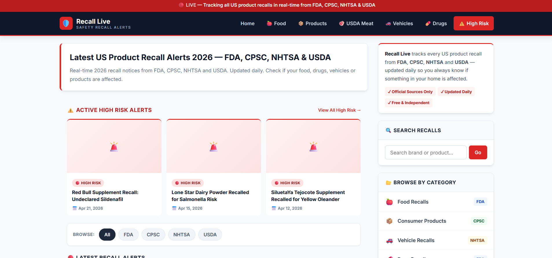This screenshot has height=258, width=552.
Task: Follow the View All High Risk link
Action: click(x=339, y=110)
